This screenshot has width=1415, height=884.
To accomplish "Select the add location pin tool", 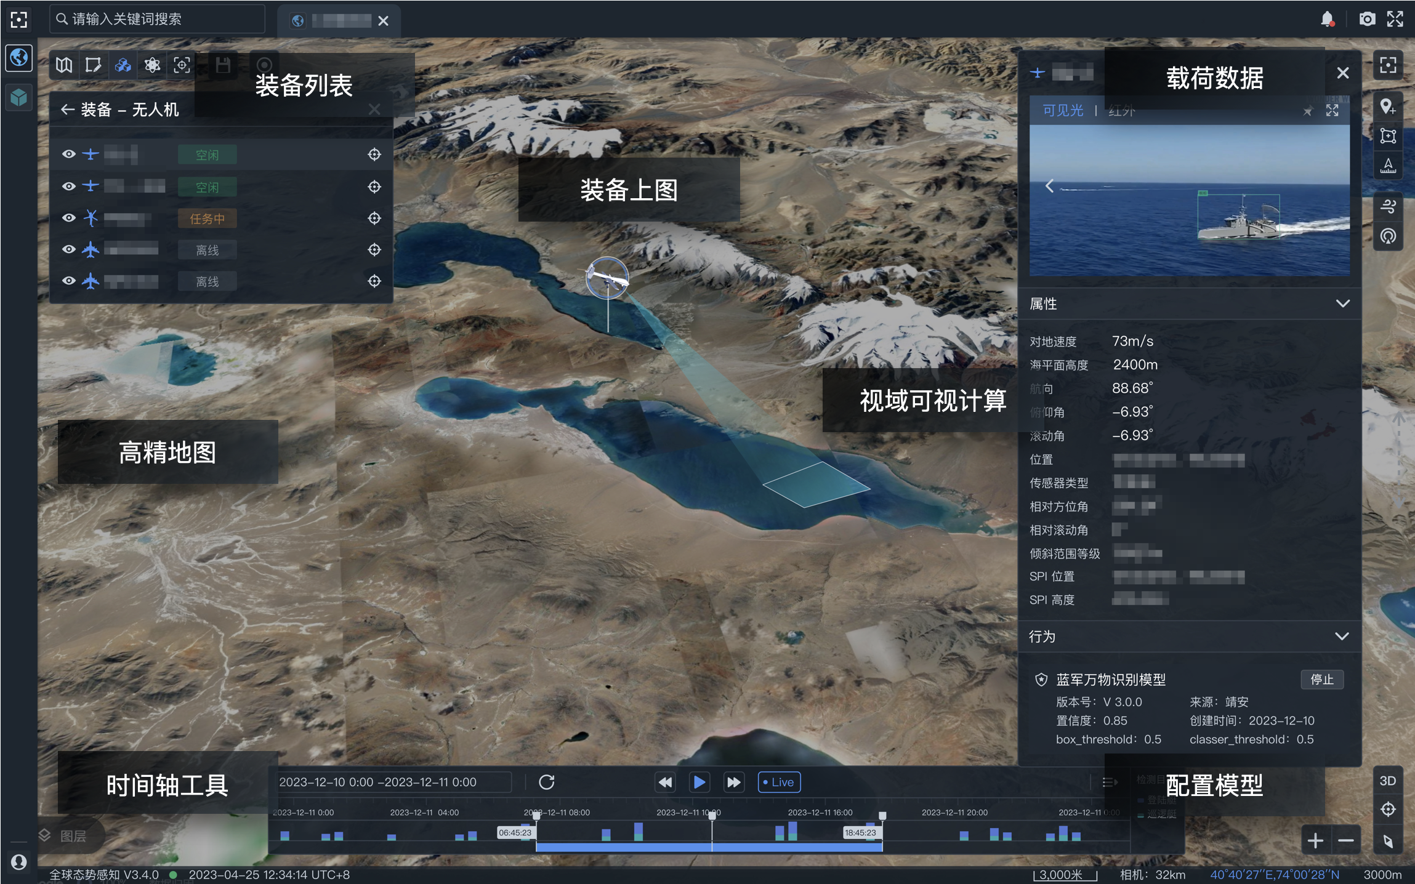I will 1388,106.
